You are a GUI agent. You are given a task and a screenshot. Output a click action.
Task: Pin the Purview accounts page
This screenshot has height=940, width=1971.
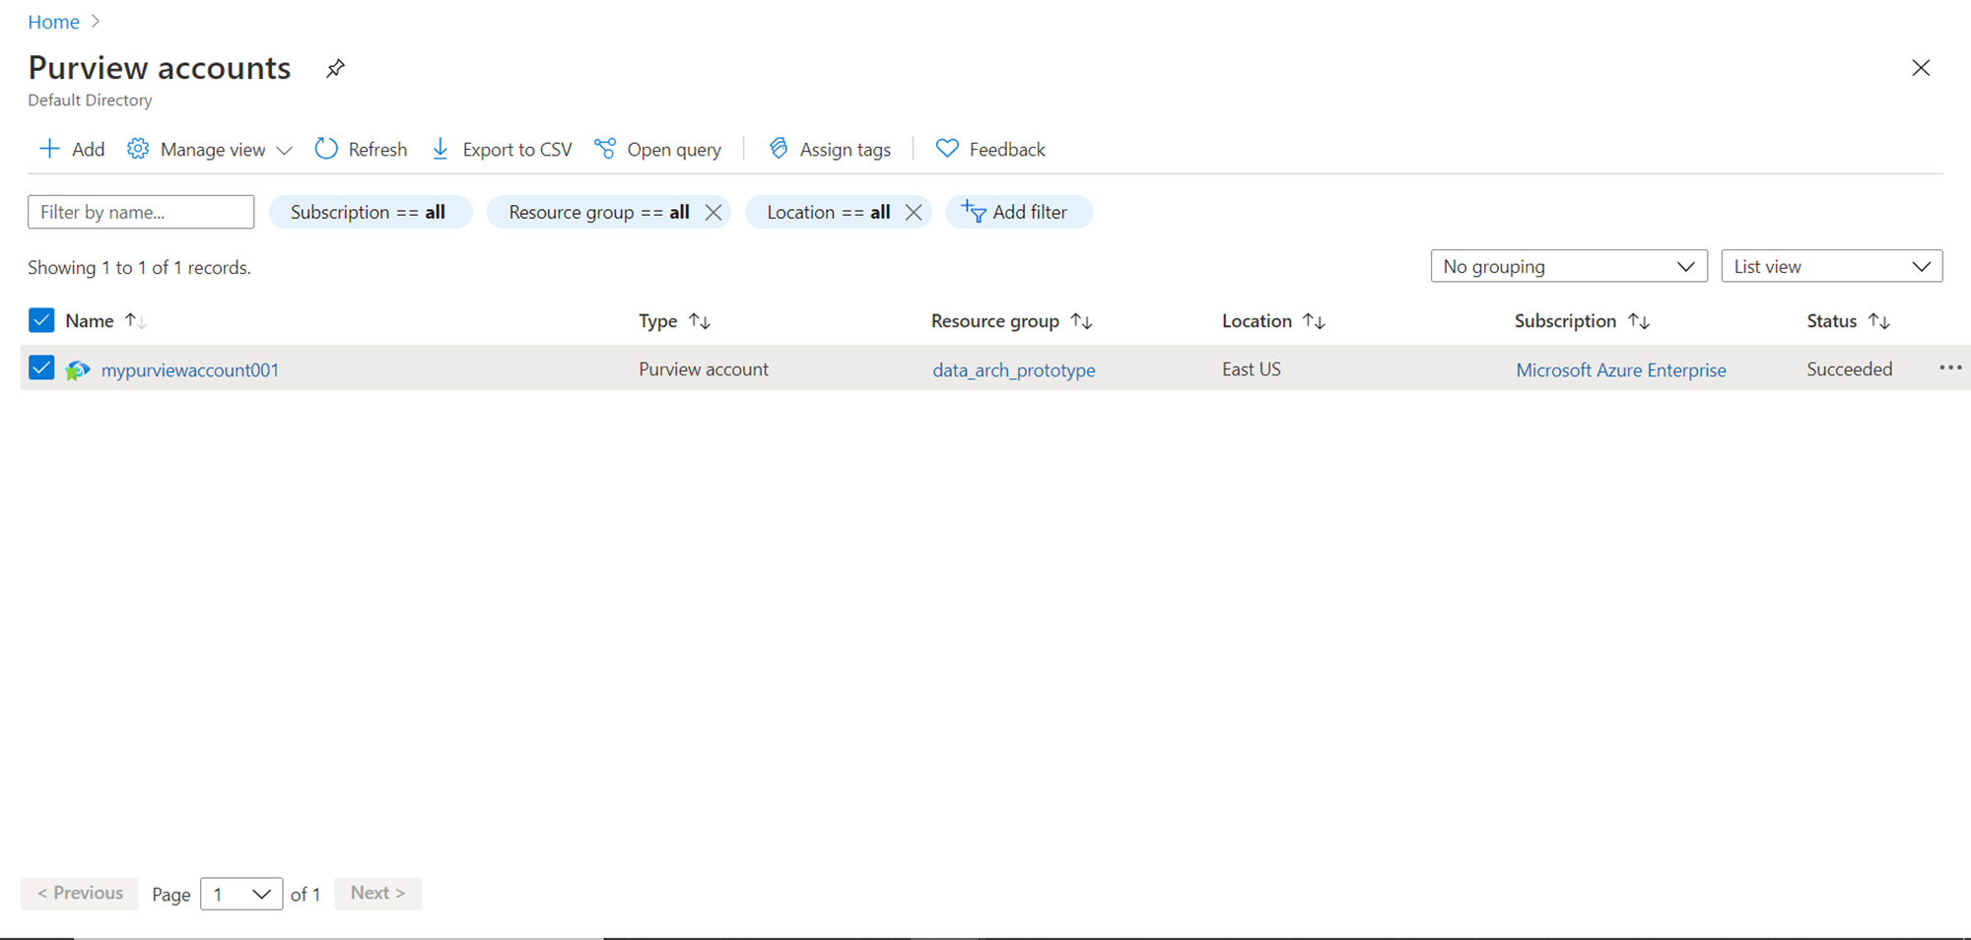pyautogui.click(x=335, y=68)
